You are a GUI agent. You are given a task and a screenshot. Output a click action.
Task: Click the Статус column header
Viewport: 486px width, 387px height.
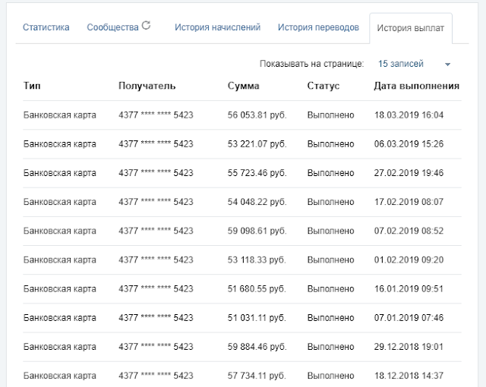[x=323, y=86]
